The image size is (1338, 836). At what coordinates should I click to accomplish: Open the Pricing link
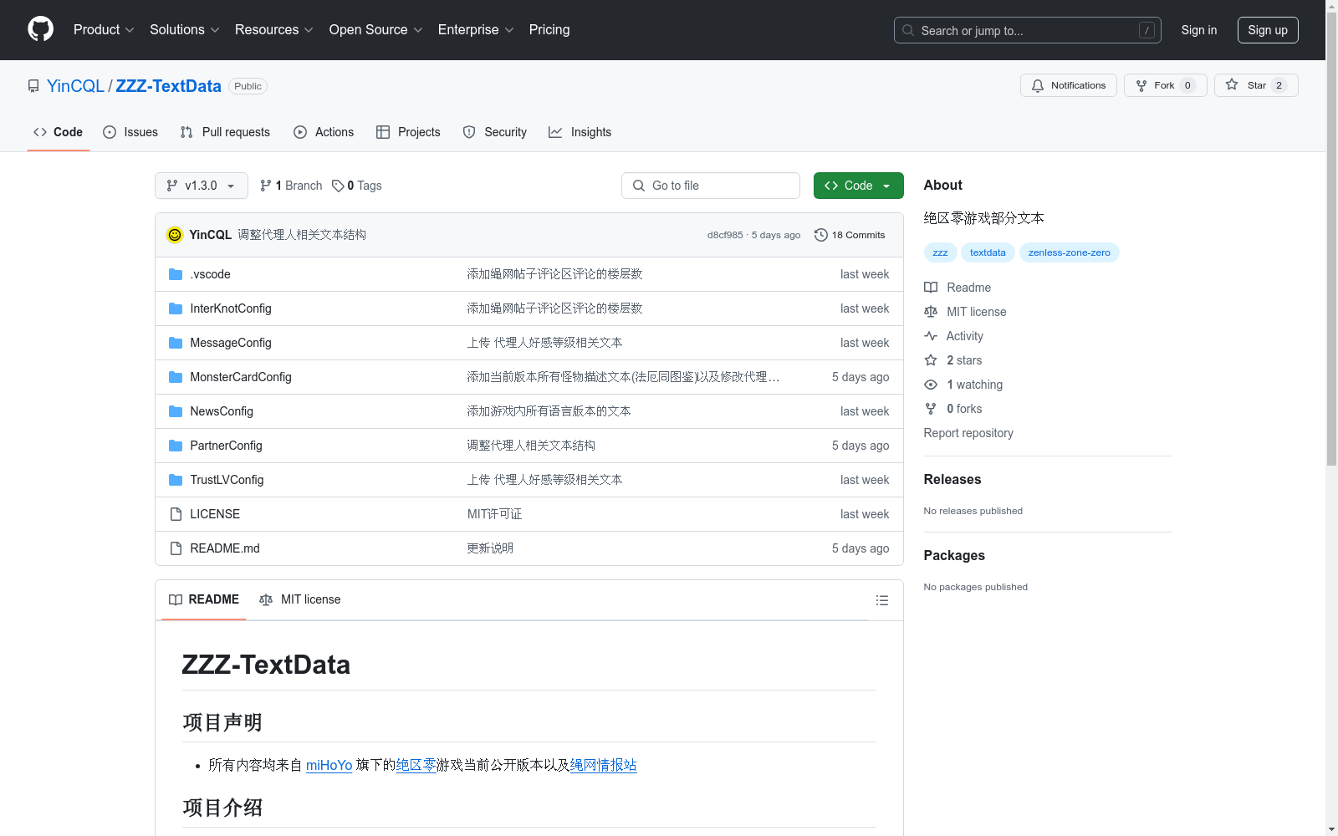[549, 29]
